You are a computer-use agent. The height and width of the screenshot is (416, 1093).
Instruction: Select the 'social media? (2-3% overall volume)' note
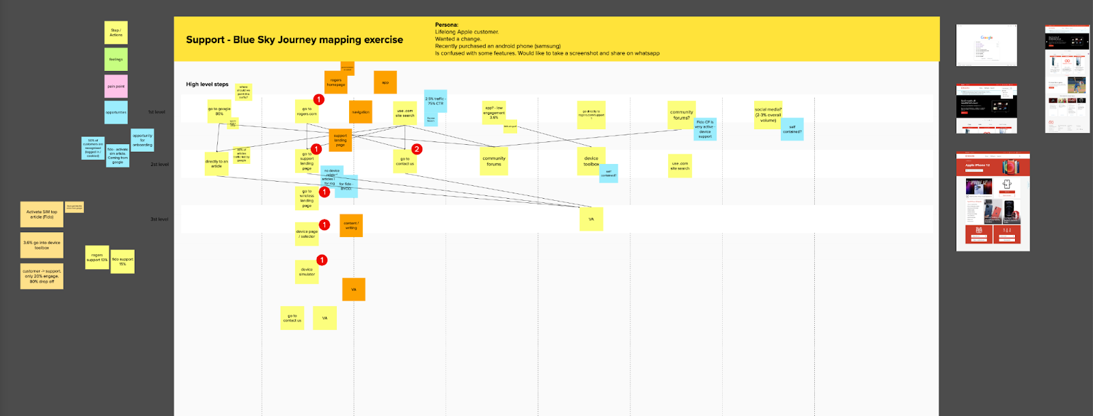pyautogui.click(x=768, y=114)
